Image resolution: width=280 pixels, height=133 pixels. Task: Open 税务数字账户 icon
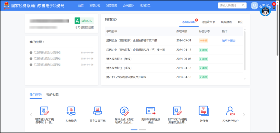click(x=230, y=111)
